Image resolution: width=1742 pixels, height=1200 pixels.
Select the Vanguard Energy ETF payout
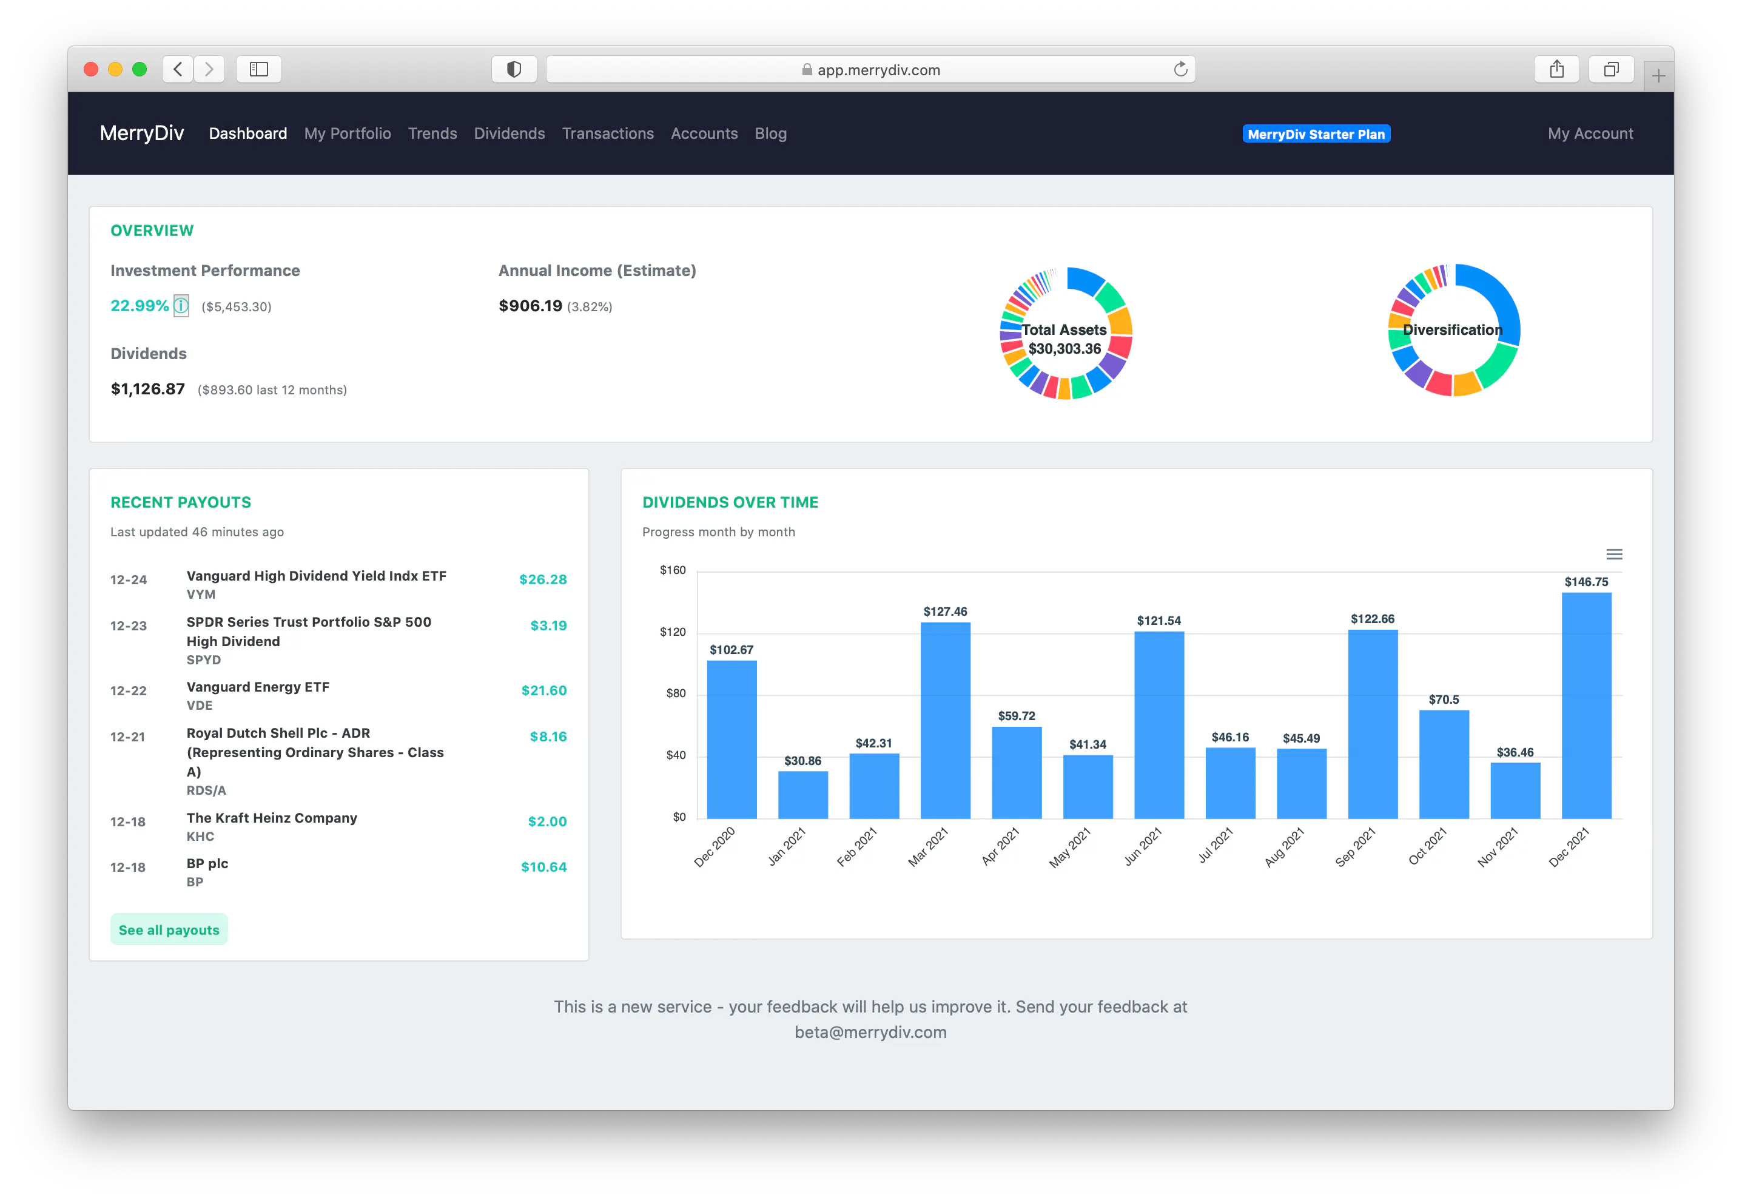click(x=338, y=695)
